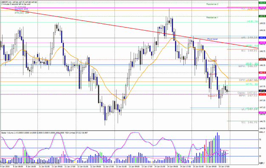Click the tallest blue volume bar
This screenshot has height=168, width=266.
(217, 148)
